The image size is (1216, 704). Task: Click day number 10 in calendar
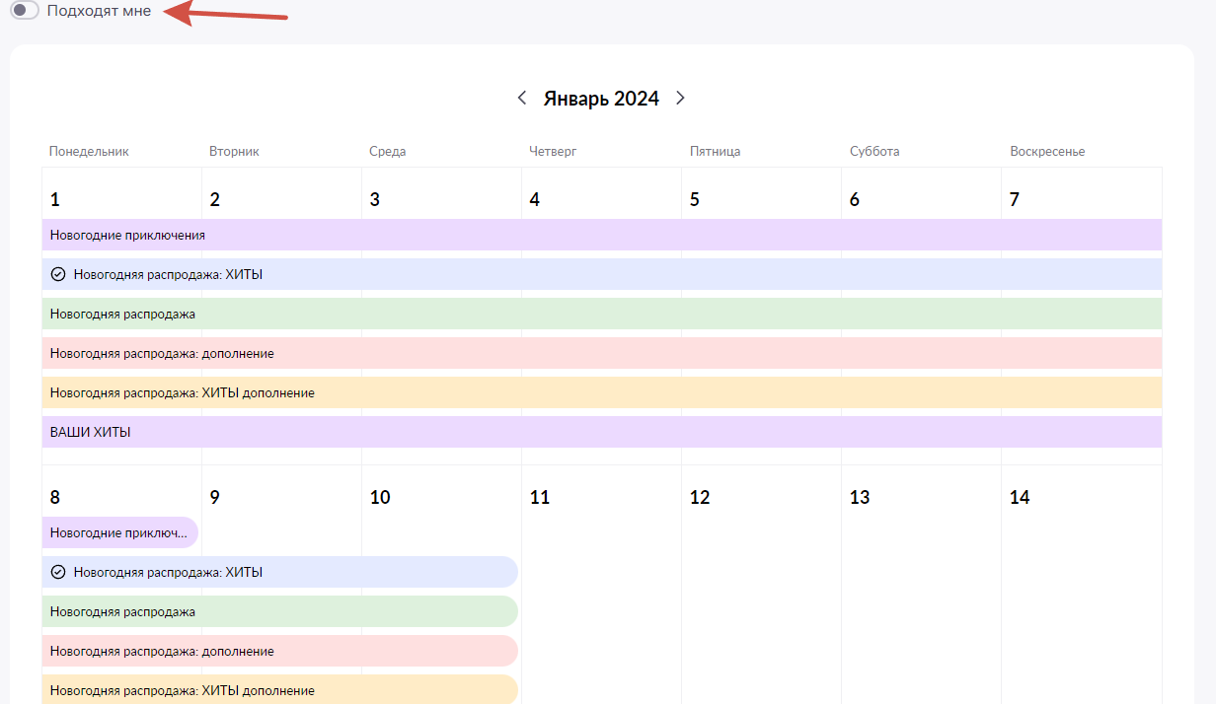coord(380,498)
